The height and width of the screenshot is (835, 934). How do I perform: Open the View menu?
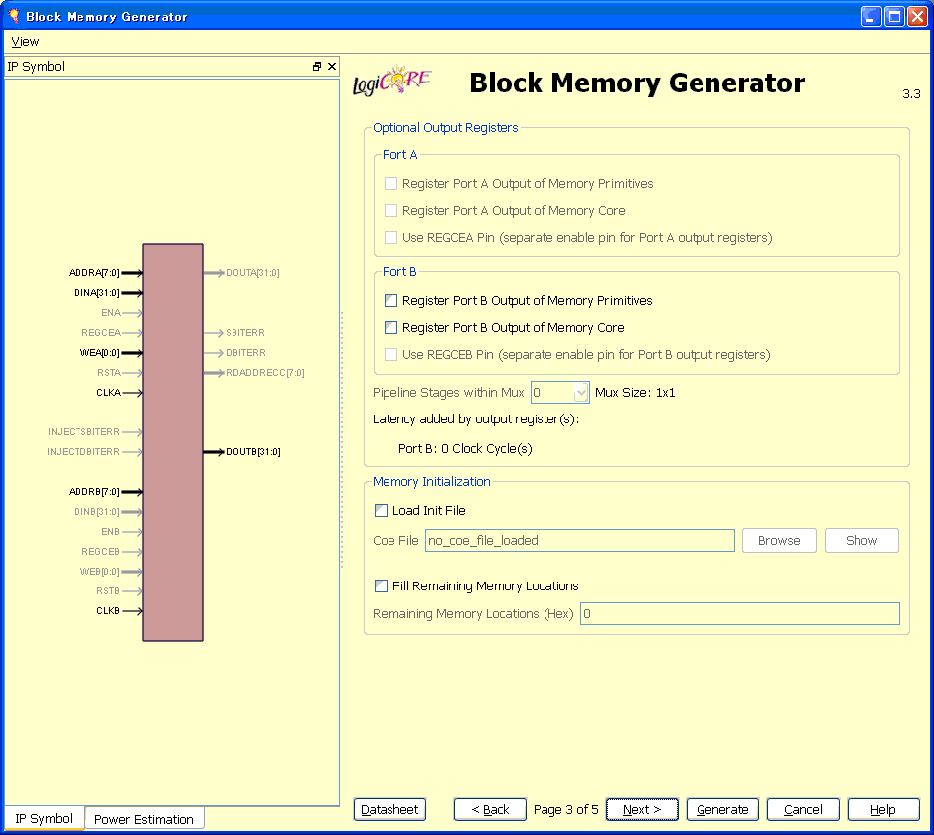click(25, 42)
